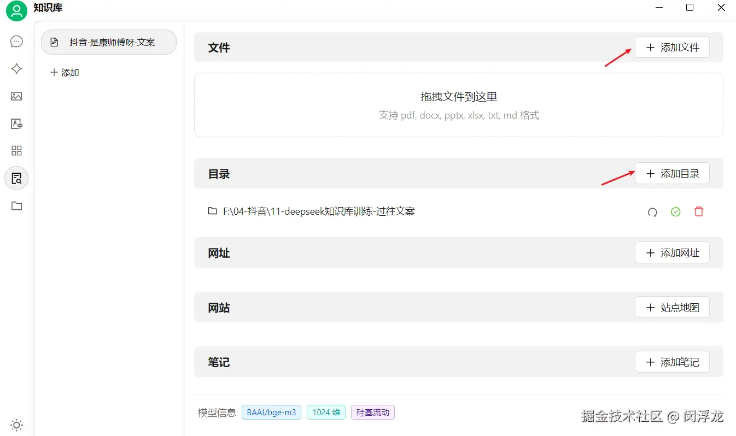736x436 pixels.
Task: Click the 添加文件 button
Action: pyautogui.click(x=672, y=48)
